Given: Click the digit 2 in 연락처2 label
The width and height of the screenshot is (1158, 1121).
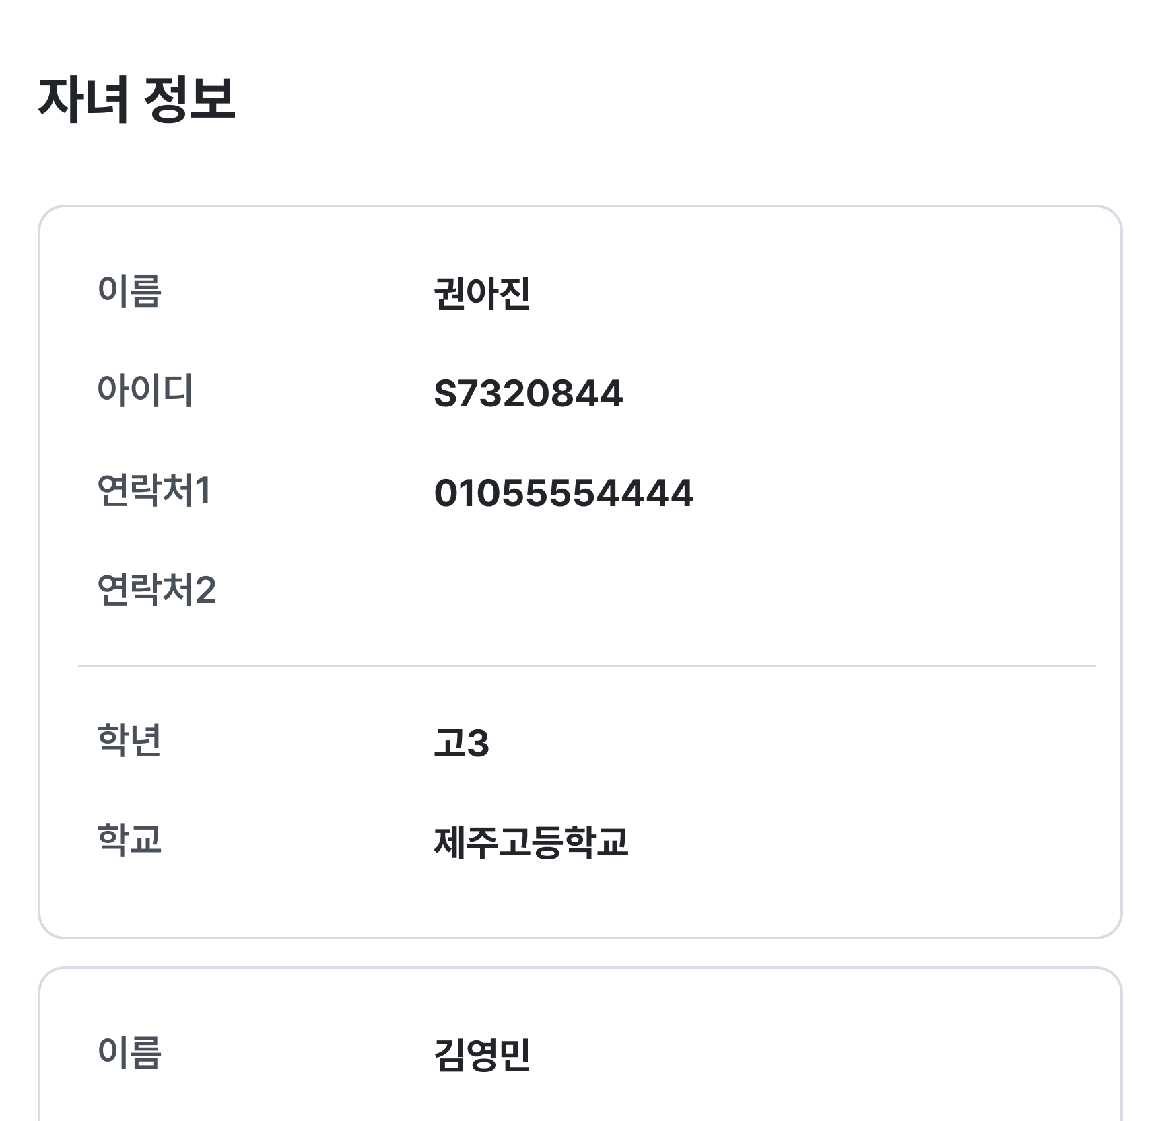Looking at the screenshot, I should [205, 590].
